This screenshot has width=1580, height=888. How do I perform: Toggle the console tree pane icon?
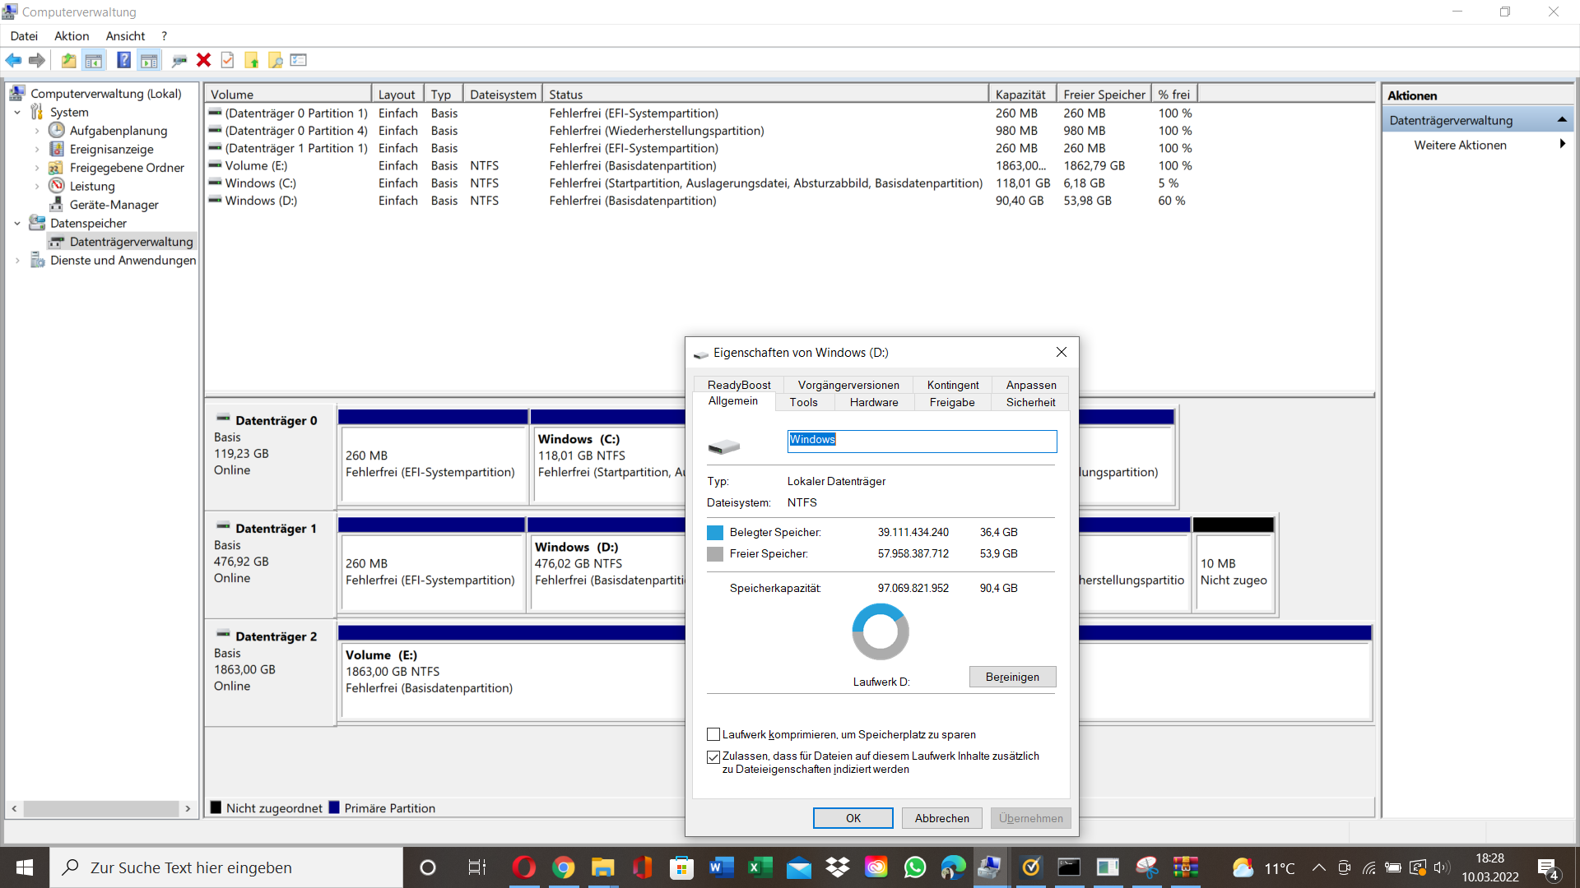click(x=94, y=60)
